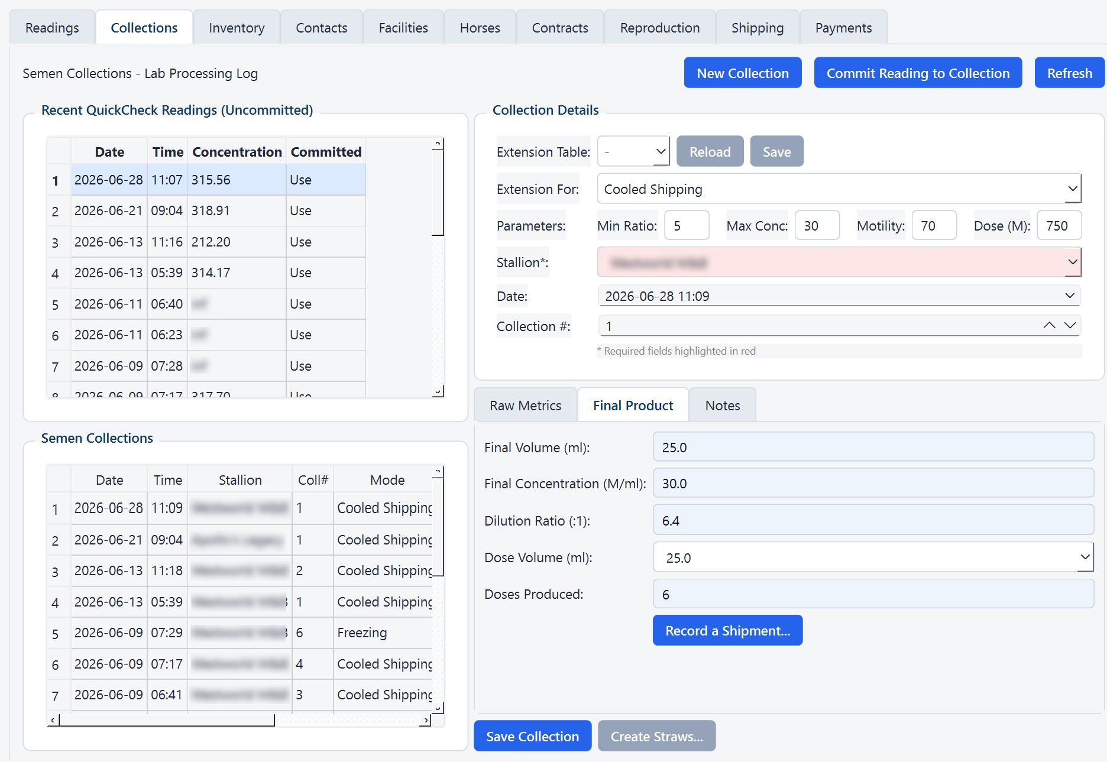
Task: Increment Collection # with up arrow
Action: pos(1049,325)
